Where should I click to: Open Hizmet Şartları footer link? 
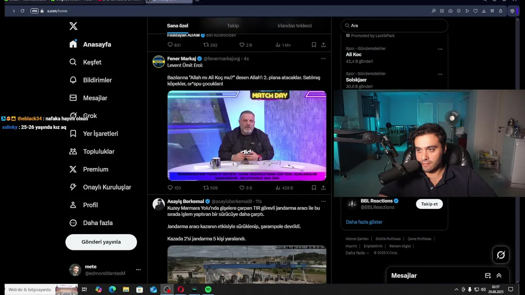[357, 239]
